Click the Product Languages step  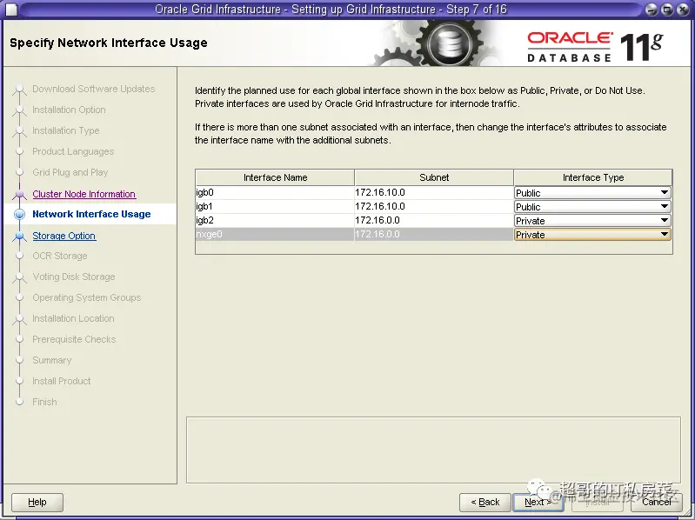[73, 151]
